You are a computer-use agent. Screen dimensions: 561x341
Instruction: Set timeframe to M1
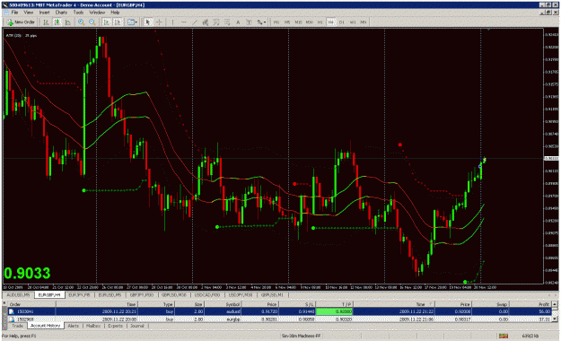[276, 22]
